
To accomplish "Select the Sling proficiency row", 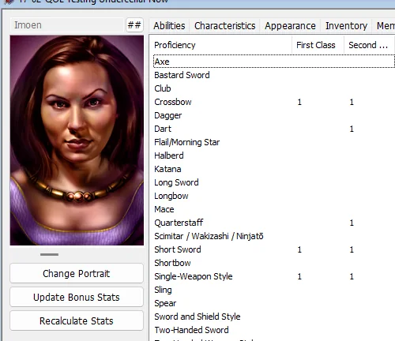I will click(274, 290).
